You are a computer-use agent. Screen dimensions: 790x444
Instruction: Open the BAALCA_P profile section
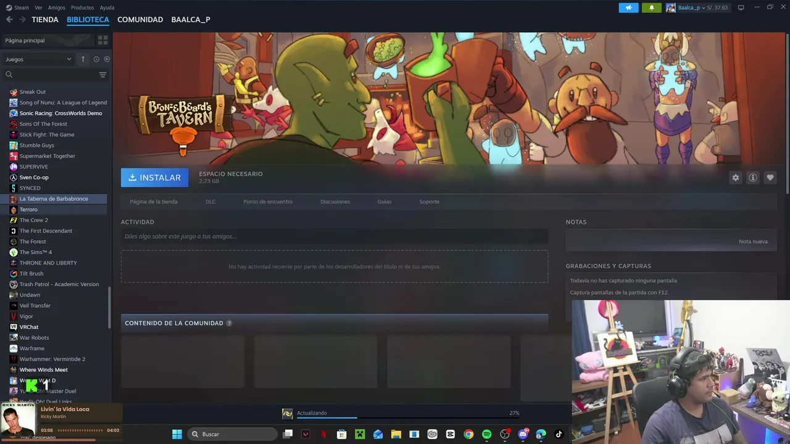click(191, 20)
